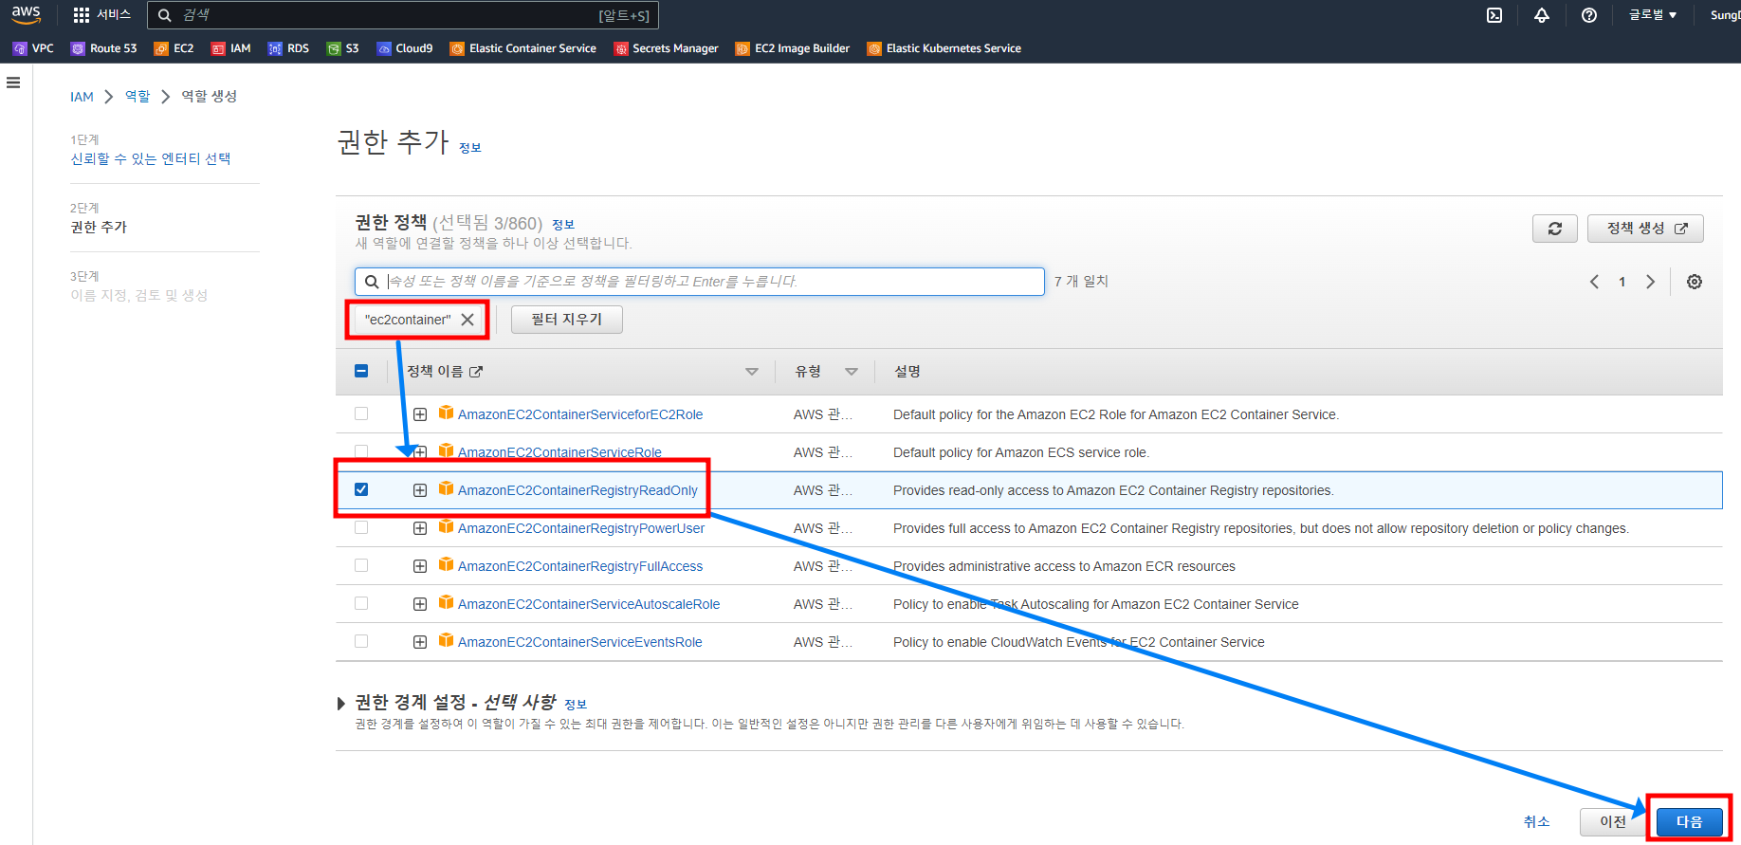Expand AmazonEC2ContainerRegistryReadOnly policy details
Viewport: 1741px width, 845px height.
(420, 490)
